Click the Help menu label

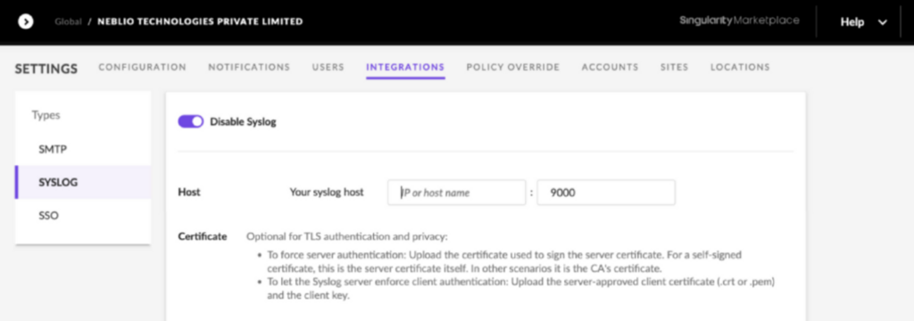[852, 22]
